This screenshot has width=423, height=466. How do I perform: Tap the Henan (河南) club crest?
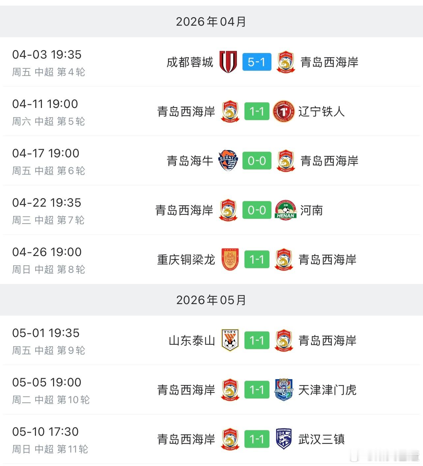pyautogui.click(x=286, y=210)
